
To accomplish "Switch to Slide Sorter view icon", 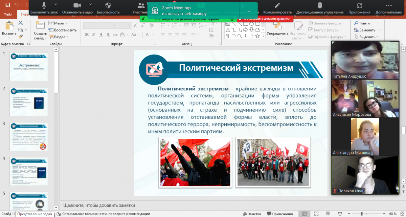I will click(316, 214).
